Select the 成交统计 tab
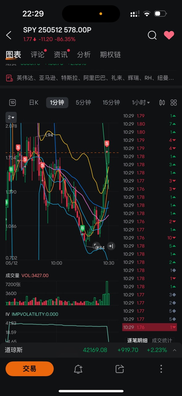Viewport: 182px width, 396px height. 162,341
